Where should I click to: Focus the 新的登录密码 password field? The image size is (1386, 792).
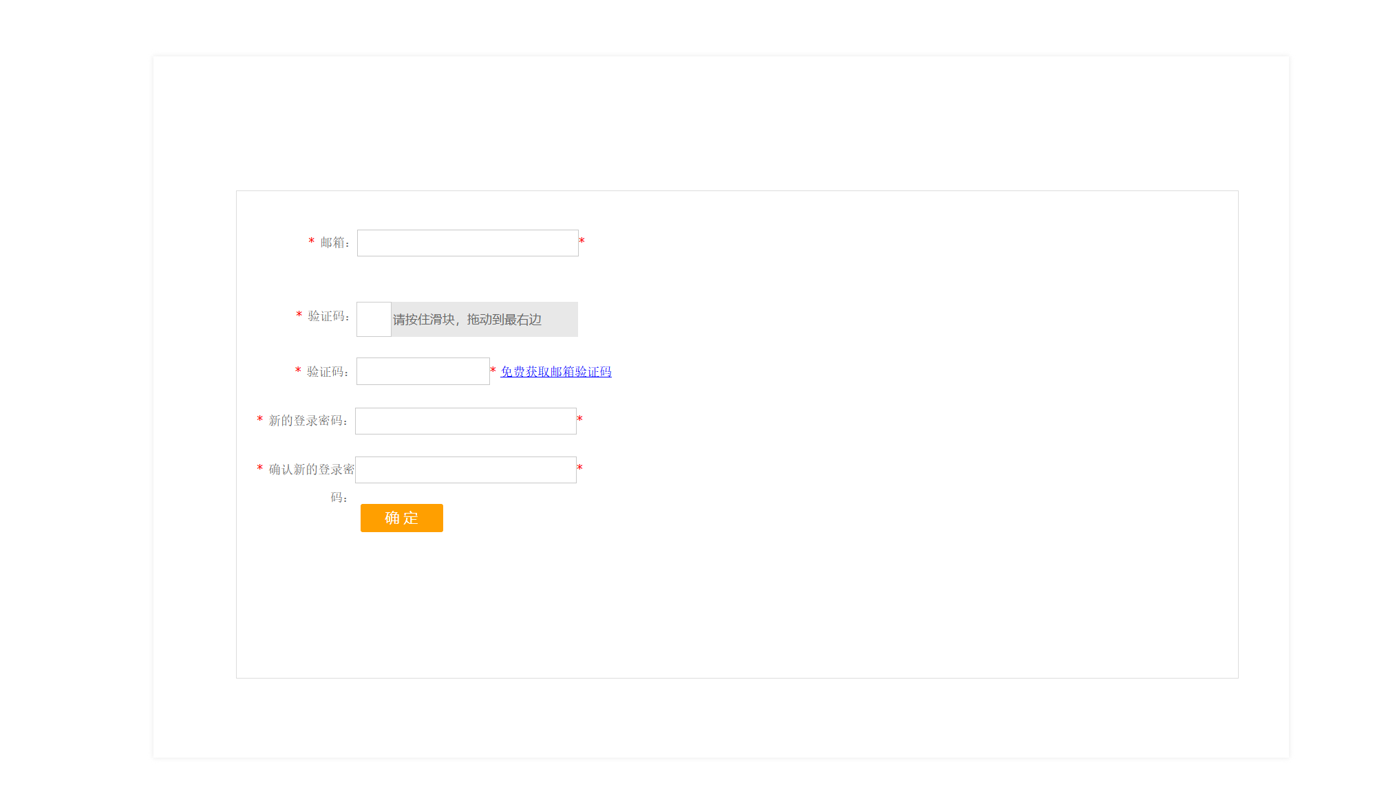(465, 421)
